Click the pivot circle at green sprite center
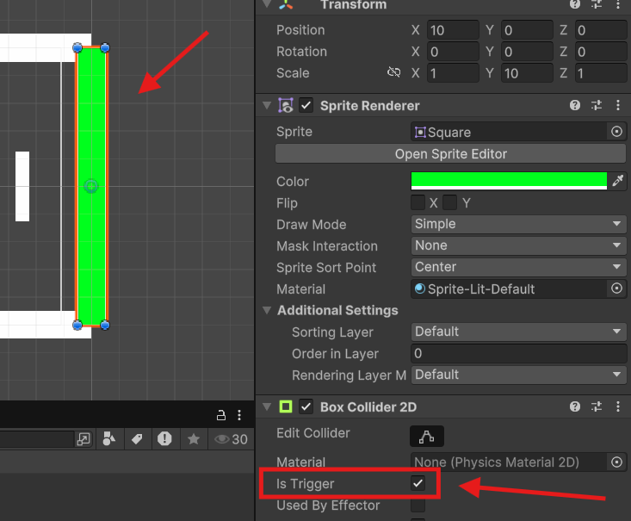Viewport: 631px width, 521px height. pos(91,186)
